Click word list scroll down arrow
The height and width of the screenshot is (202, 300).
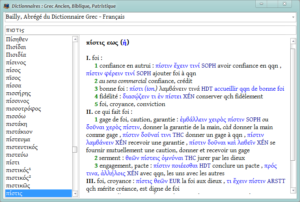coord(75,193)
